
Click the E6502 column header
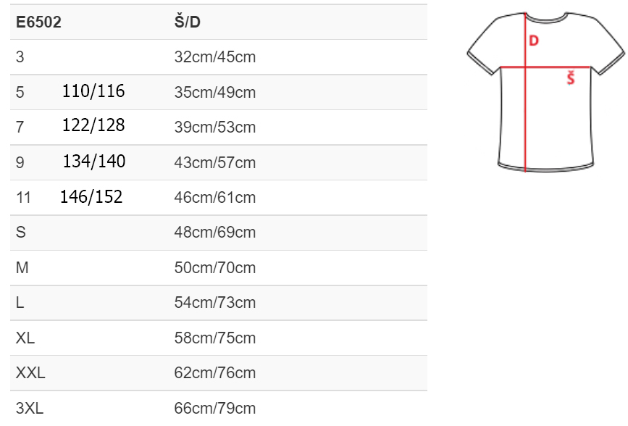point(38,22)
